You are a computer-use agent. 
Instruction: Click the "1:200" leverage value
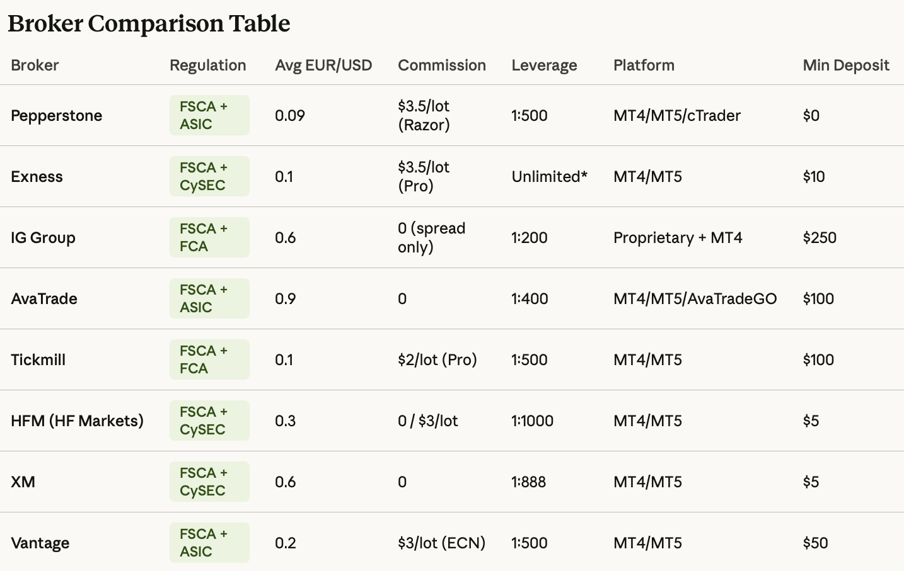click(530, 238)
